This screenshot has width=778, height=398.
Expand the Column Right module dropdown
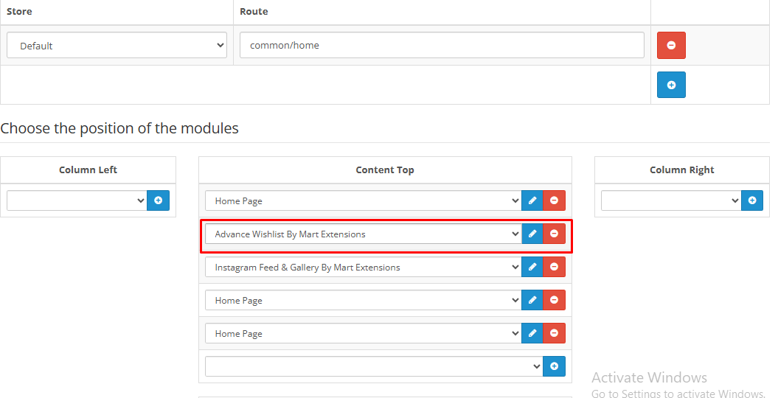(x=670, y=200)
